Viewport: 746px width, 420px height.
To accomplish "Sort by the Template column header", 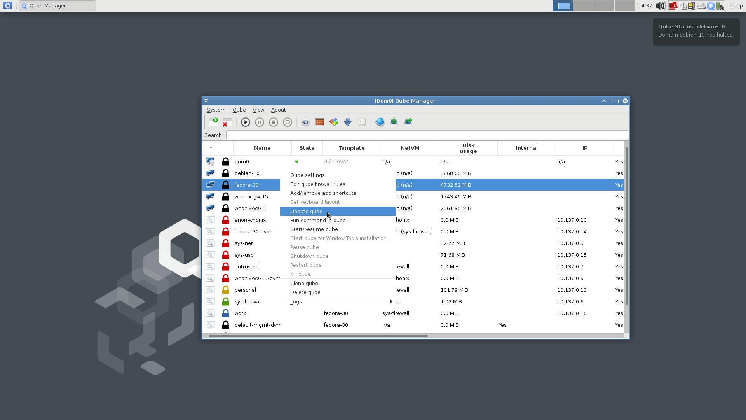I will [352, 148].
